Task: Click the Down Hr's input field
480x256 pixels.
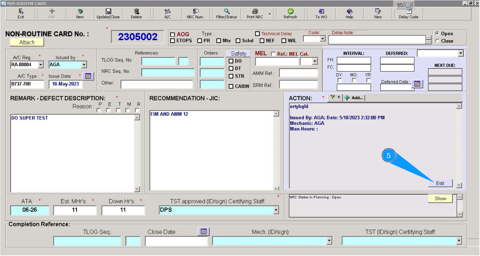Action: (123, 210)
